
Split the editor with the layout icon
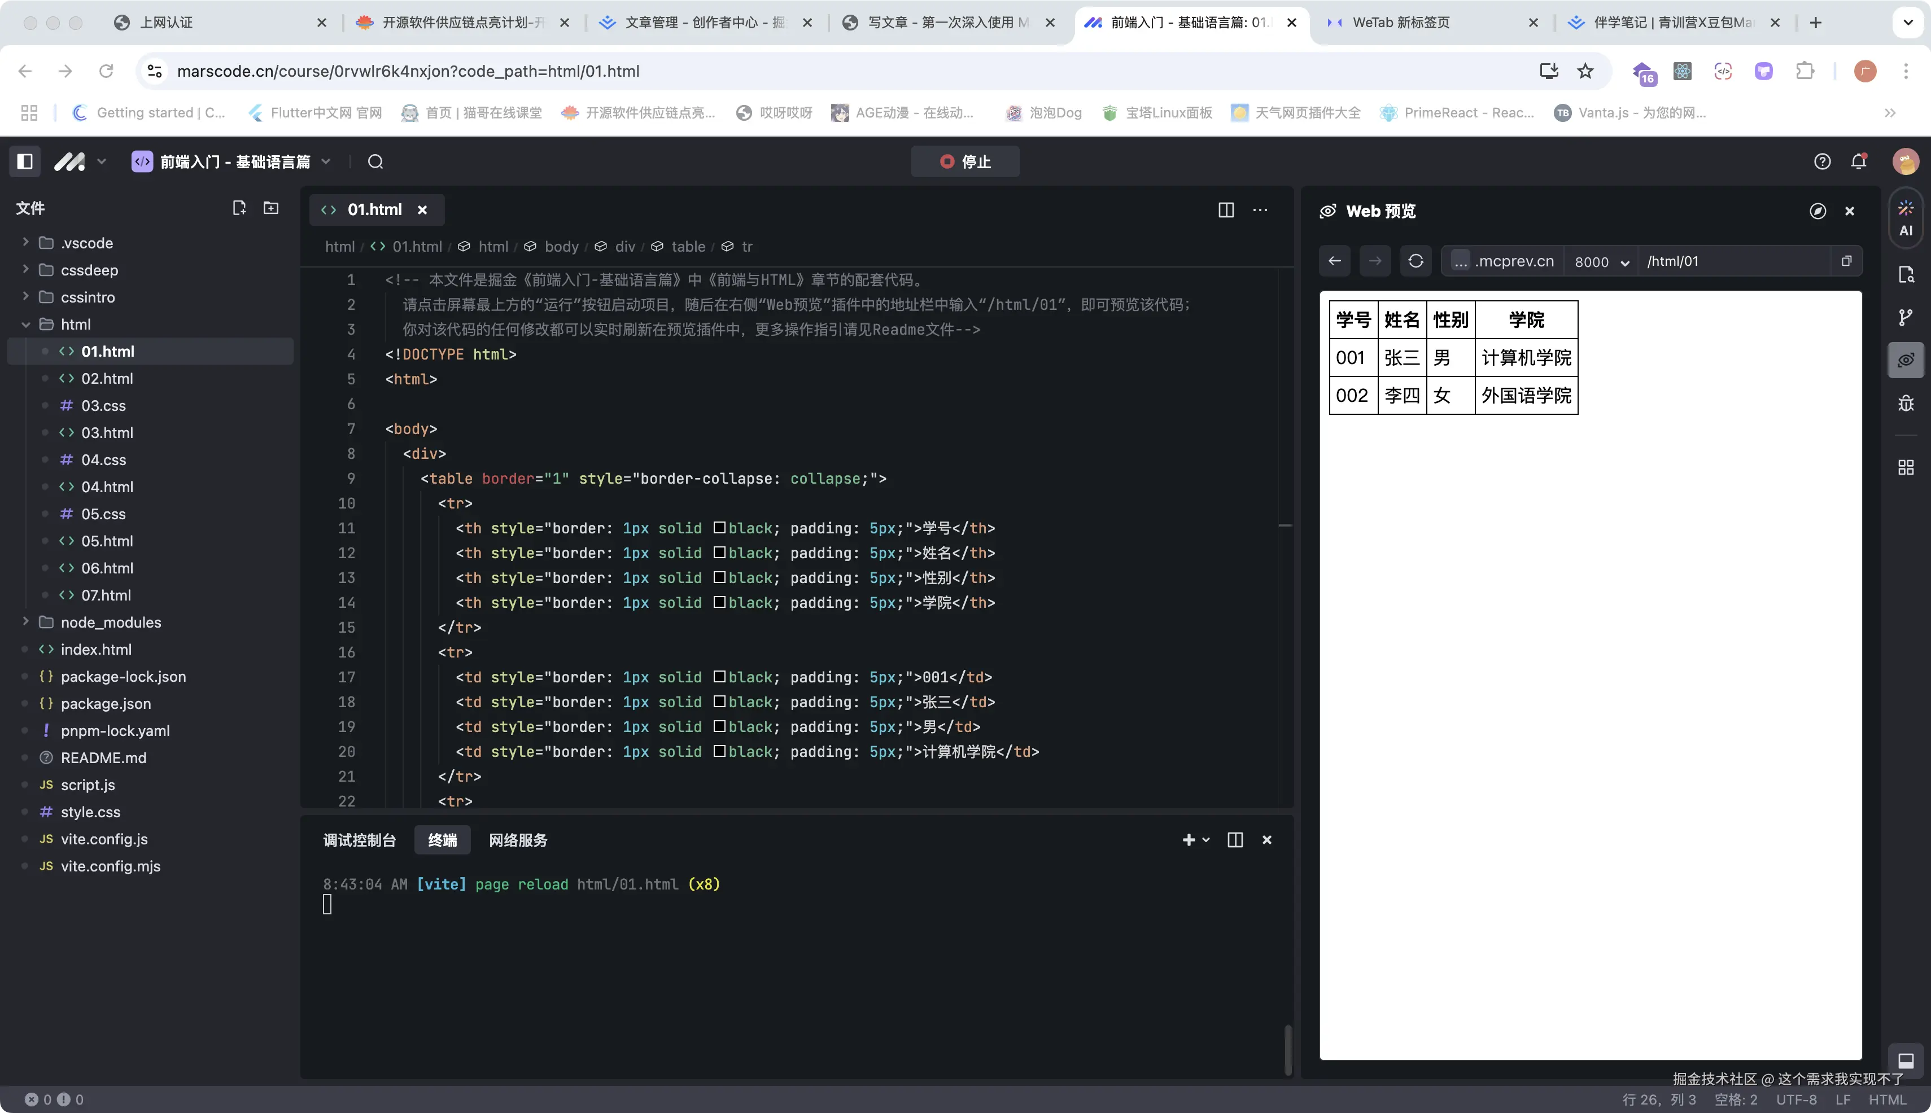pos(1226,209)
